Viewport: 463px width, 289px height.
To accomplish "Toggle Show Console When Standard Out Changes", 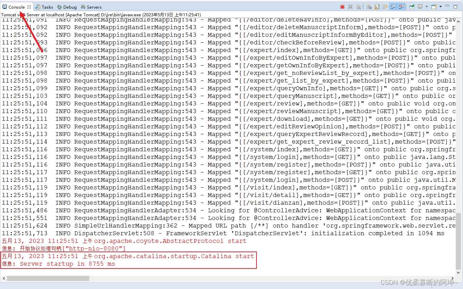I will [x=393, y=7].
